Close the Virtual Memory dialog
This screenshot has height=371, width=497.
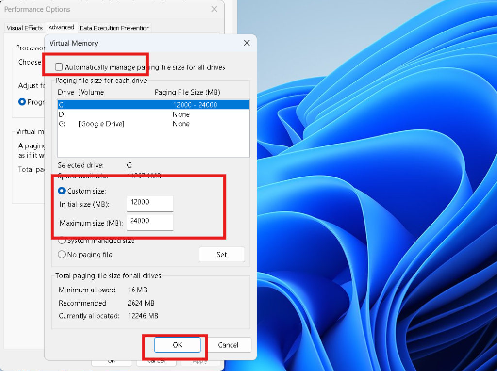coord(247,43)
